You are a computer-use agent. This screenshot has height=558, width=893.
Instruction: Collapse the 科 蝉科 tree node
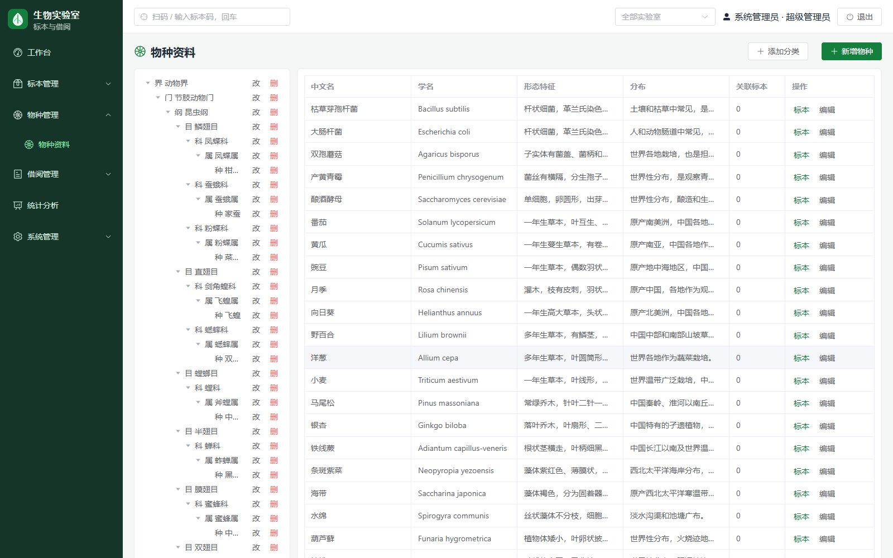click(188, 446)
